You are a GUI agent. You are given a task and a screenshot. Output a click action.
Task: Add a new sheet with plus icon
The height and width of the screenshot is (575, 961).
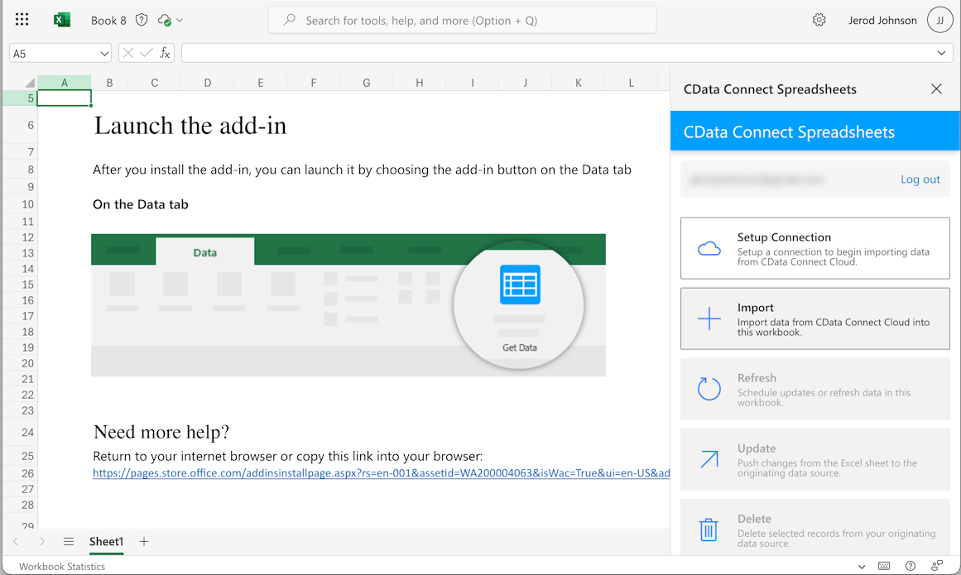click(x=144, y=542)
